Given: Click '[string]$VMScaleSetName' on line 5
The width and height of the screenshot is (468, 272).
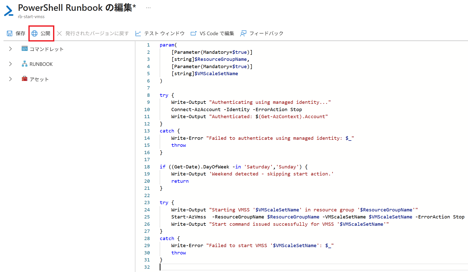Looking at the screenshot, I should coord(205,74).
